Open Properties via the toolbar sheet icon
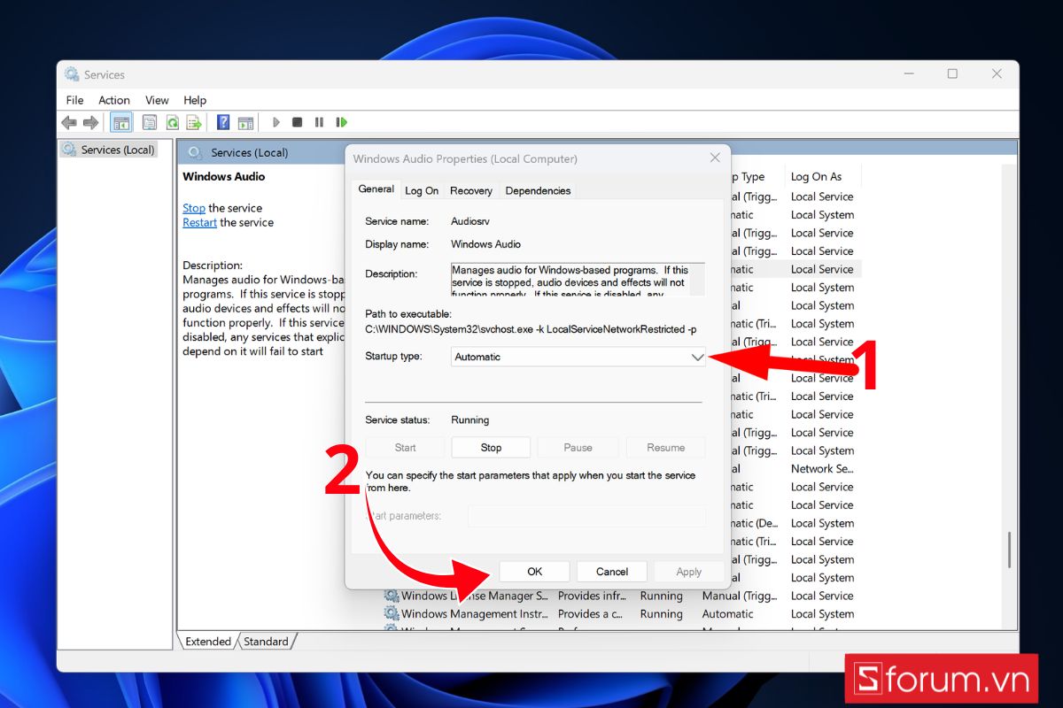Viewport: 1063px width, 708px height. click(x=150, y=122)
